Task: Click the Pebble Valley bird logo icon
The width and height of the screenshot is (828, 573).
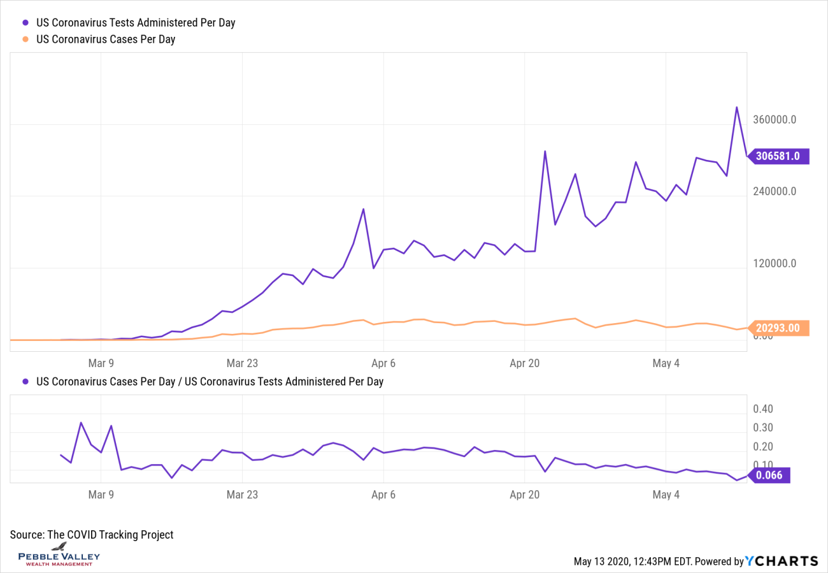Action: [x=59, y=547]
